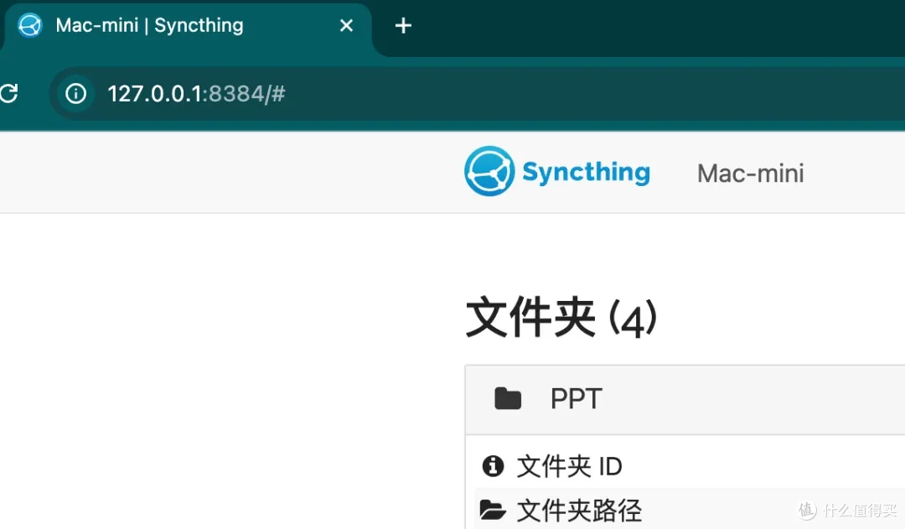
Task: Select the Mac-mini device name in navbar
Action: pos(750,174)
